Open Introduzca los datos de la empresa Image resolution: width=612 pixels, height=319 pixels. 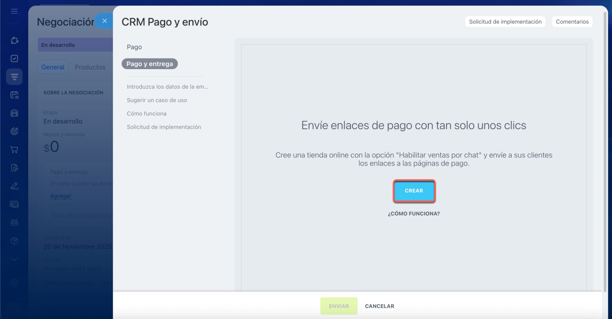(x=167, y=87)
